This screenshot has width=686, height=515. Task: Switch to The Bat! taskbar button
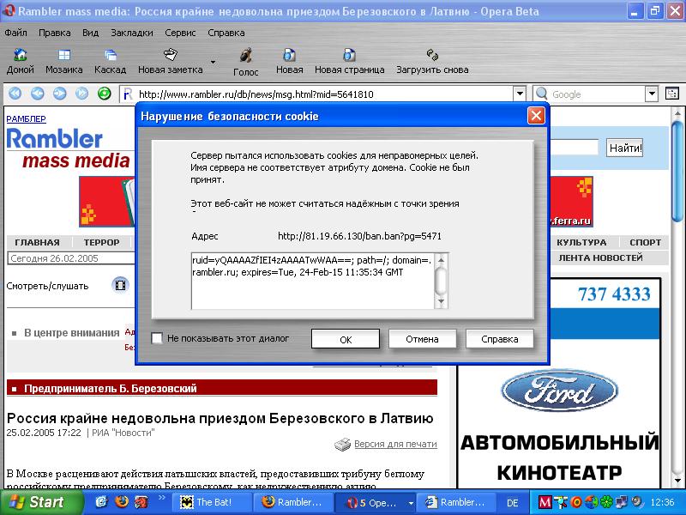(214, 502)
